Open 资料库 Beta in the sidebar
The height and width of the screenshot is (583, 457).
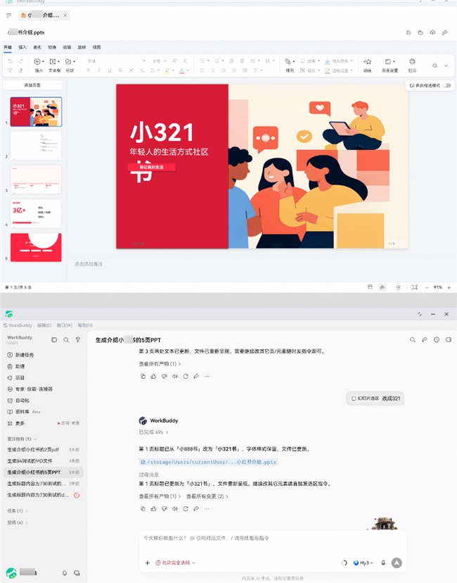point(24,412)
